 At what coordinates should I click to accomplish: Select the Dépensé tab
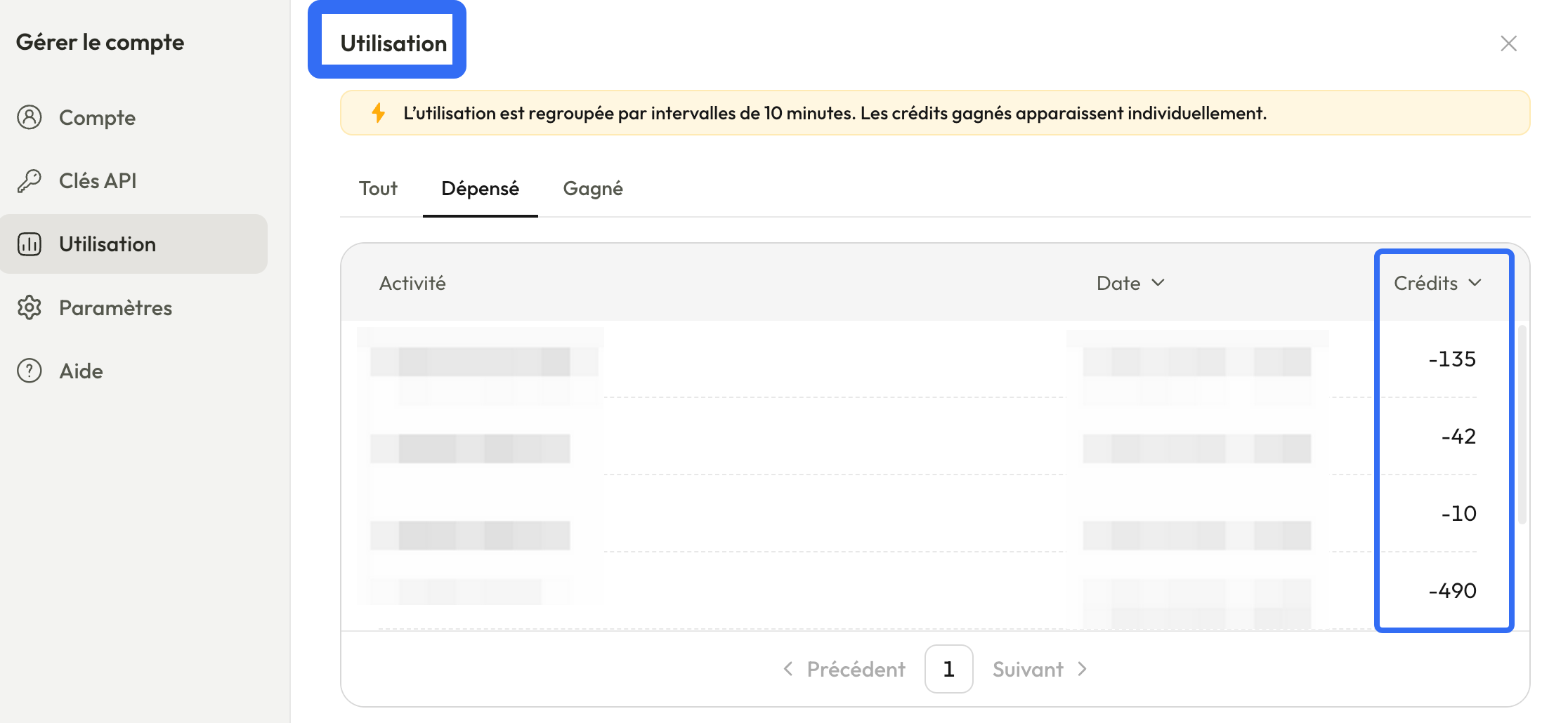pyautogui.click(x=481, y=188)
